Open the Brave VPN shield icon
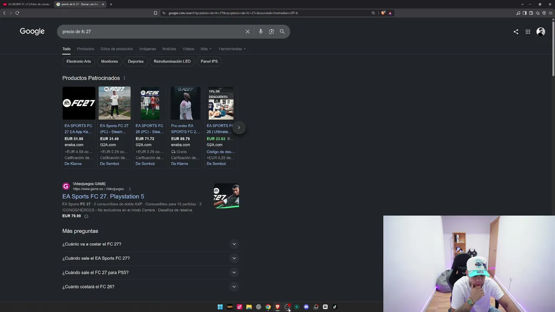This screenshot has height=312, width=555. coord(544,13)
